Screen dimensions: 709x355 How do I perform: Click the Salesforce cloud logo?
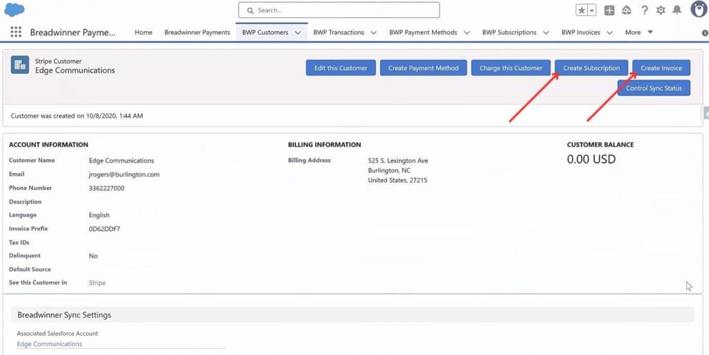pos(15,10)
